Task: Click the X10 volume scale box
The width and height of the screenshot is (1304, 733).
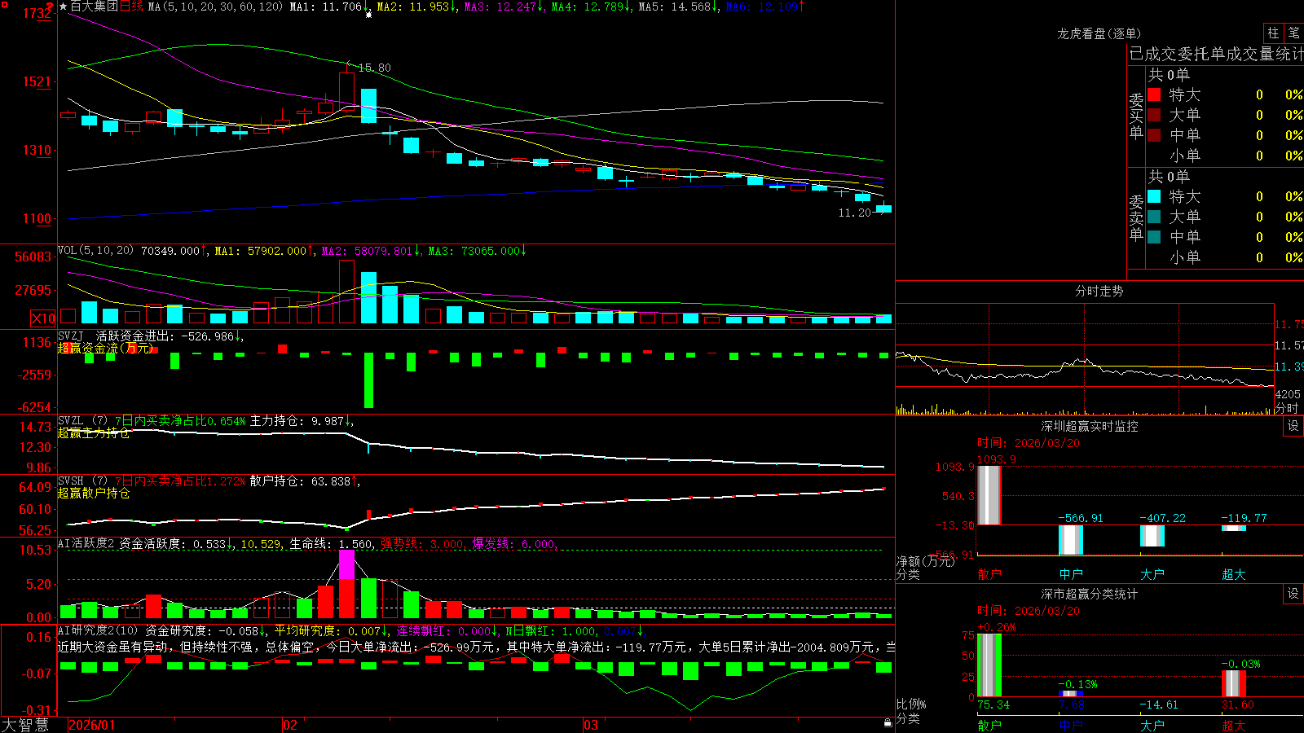Action: pos(43,318)
